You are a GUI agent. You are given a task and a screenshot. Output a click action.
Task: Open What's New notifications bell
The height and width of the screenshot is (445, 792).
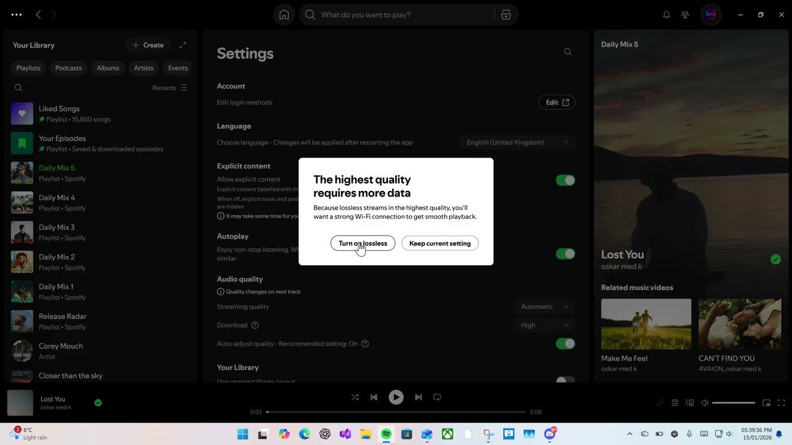666,15
